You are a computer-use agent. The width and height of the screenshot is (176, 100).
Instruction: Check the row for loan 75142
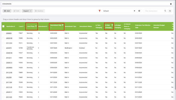point(3,87)
